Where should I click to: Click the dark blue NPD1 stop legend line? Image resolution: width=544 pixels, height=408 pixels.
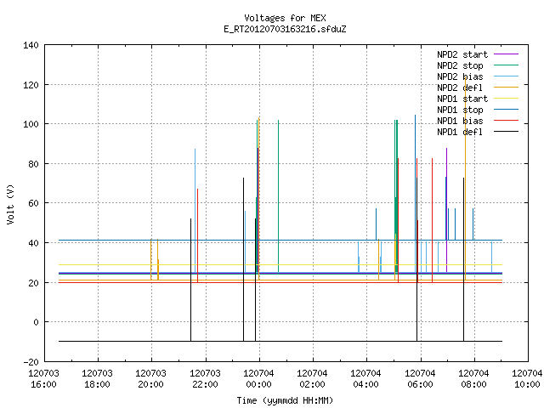pyautogui.click(x=507, y=110)
